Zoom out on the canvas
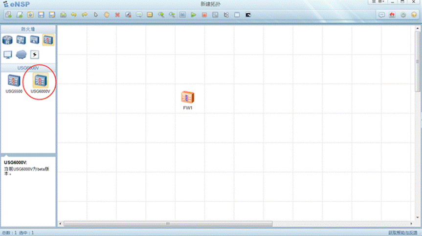Image resolution: width=422 pixels, height=236 pixels. [x=172, y=15]
